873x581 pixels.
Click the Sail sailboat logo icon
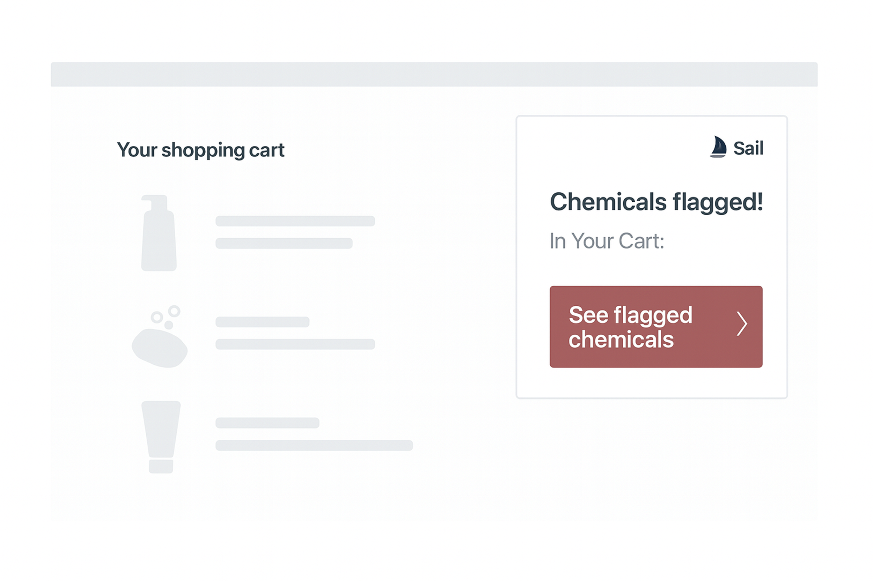click(718, 147)
